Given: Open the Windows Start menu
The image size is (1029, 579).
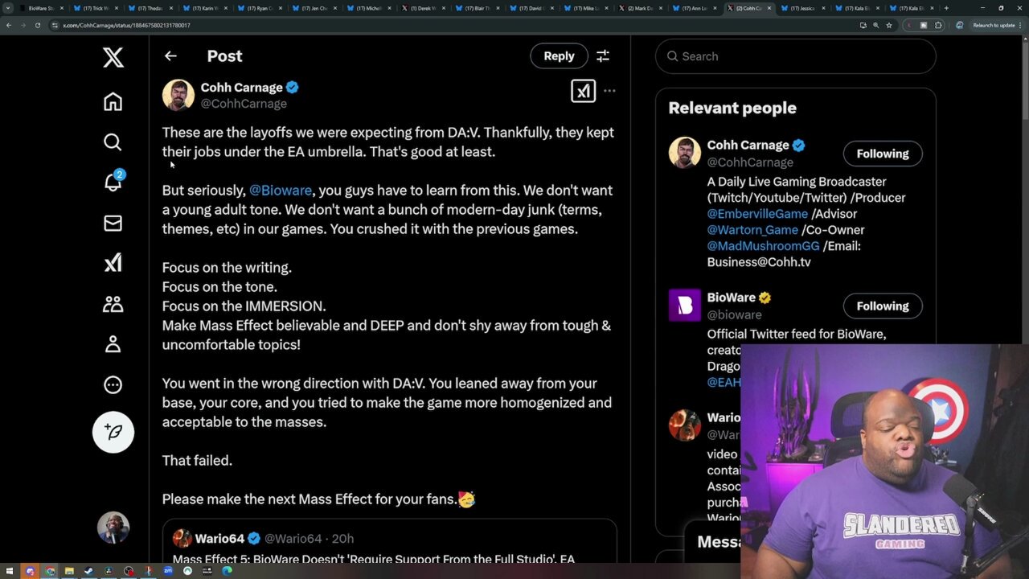Looking at the screenshot, I should (10, 571).
